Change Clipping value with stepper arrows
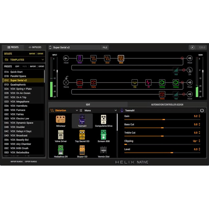The image size is (209, 209). (199, 141)
